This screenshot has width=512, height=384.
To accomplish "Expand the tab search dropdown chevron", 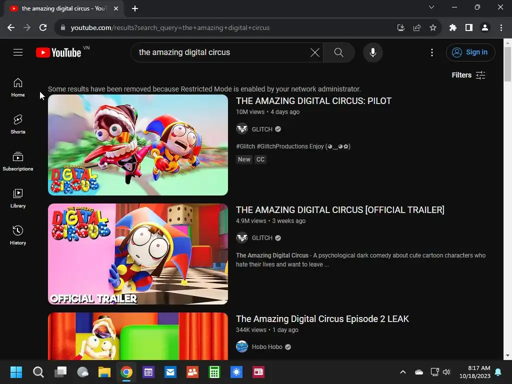I will 431,7.
